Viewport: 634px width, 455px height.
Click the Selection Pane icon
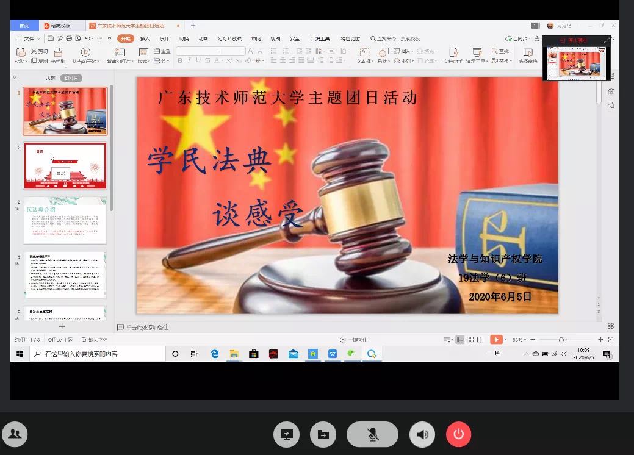click(528, 52)
